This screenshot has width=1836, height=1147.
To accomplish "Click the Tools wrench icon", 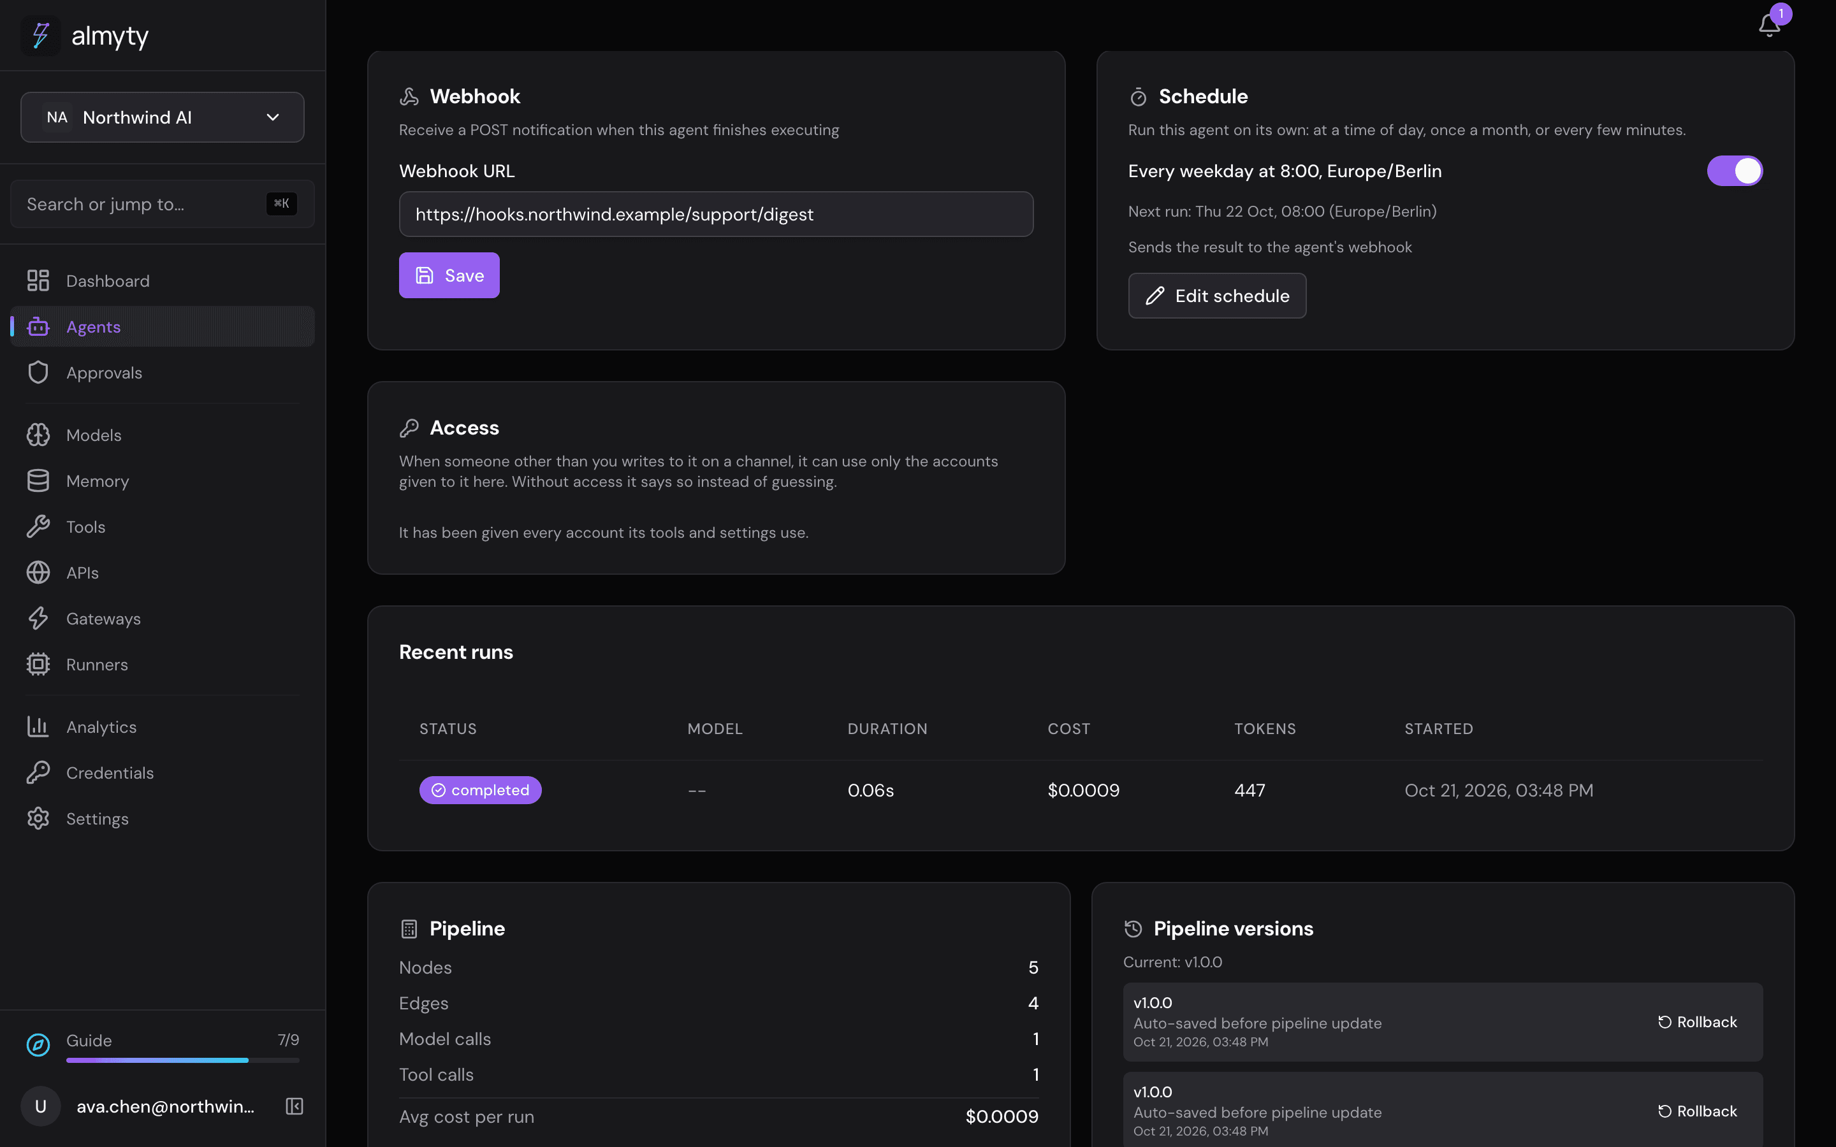I will coord(38,526).
